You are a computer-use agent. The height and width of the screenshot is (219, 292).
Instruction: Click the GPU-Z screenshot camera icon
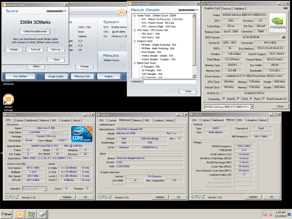(285, 8)
